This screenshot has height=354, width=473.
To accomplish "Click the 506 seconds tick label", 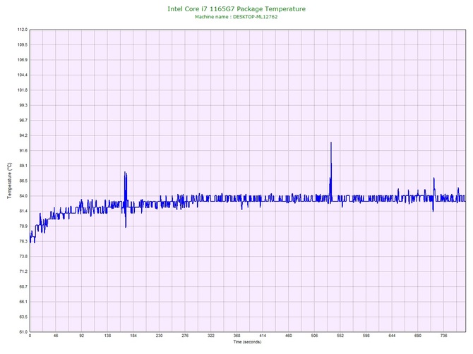I will click(314, 336).
